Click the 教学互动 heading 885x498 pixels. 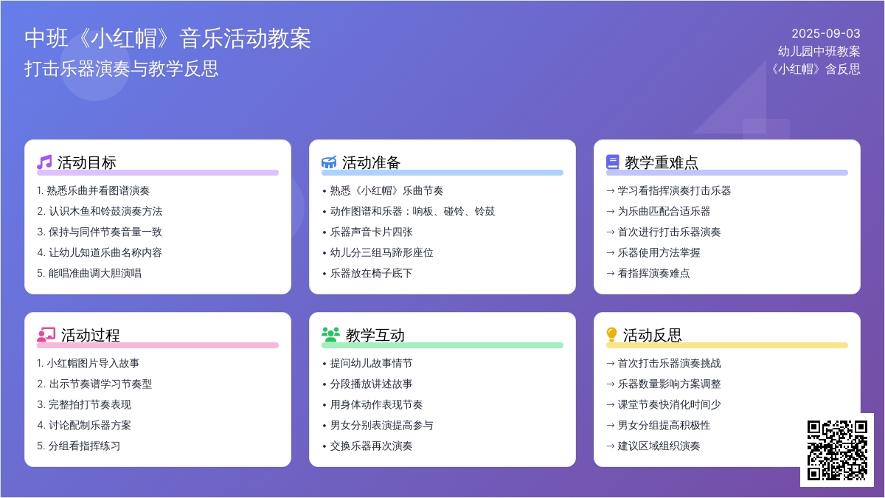click(375, 335)
